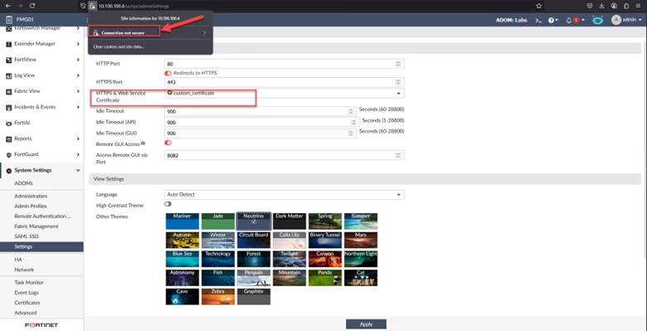The width and height of the screenshot is (647, 331).
Task: Select the Zebra theme thumbnail
Action: [x=218, y=297]
